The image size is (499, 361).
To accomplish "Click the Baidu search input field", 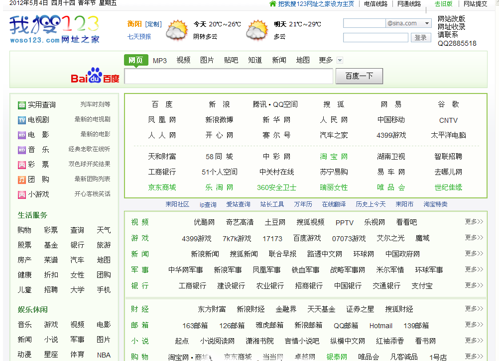I will (228, 77).
